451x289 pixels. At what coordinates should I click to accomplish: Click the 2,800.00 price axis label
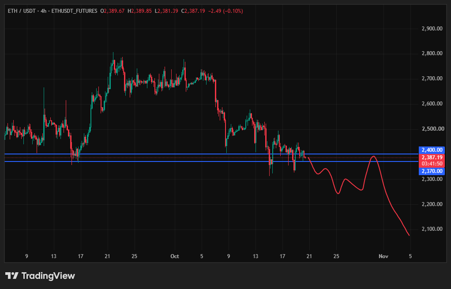pyautogui.click(x=432, y=53)
